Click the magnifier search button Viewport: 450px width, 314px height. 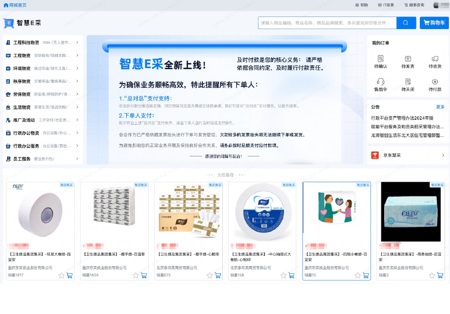406,23
